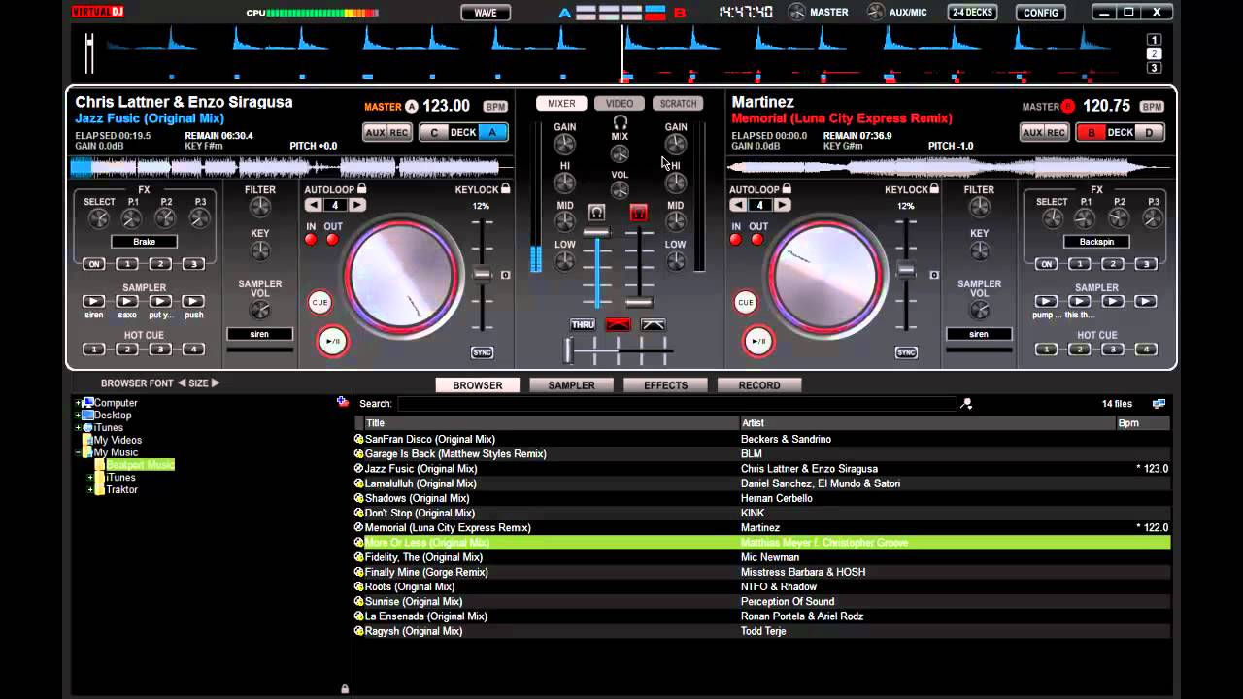1243x699 pixels.
Task: Increase browser font size with right arrow
Action: pyautogui.click(x=216, y=383)
